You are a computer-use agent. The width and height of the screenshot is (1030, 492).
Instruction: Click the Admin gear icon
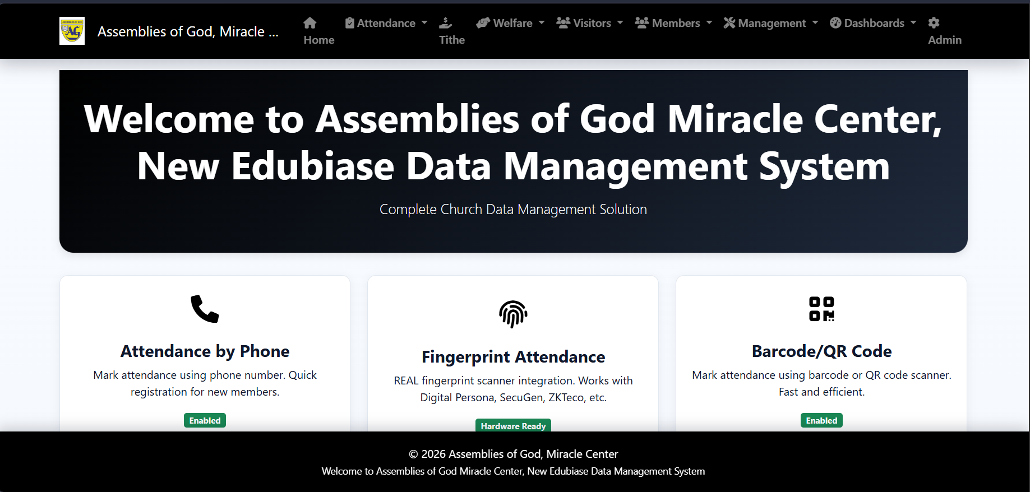click(x=934, y=23)
